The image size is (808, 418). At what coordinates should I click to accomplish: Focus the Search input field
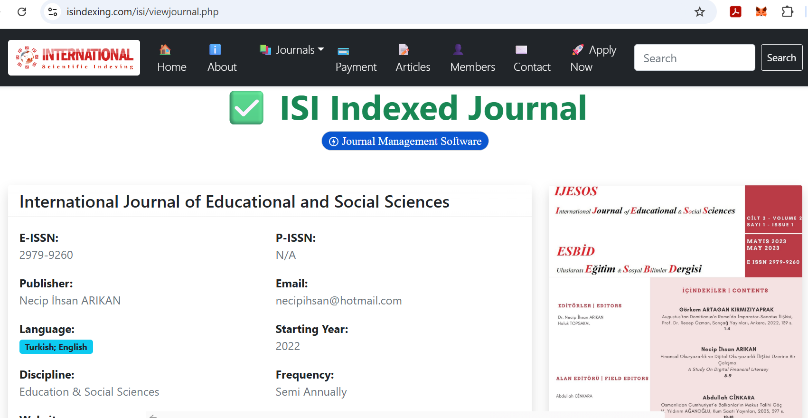coord(694,58)
